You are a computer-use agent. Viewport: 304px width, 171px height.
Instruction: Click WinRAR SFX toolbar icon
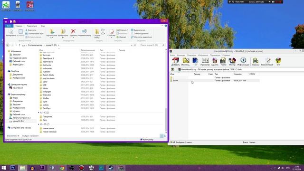coord(278,62)
